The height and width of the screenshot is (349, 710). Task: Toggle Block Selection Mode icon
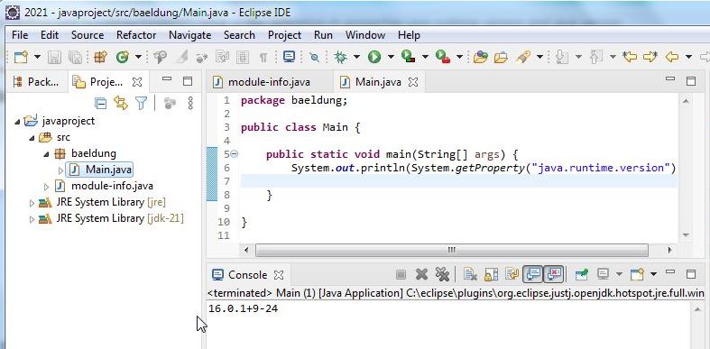point(244,57)
